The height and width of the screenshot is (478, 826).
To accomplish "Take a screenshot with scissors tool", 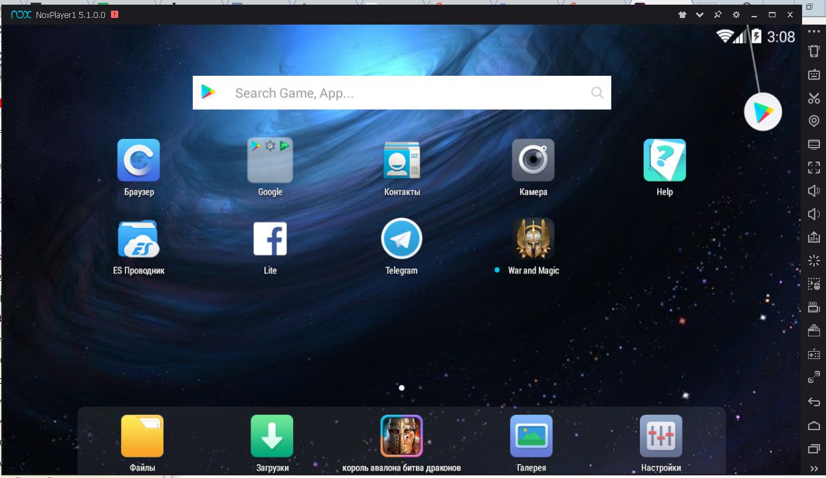I will (x=813, y=98).
